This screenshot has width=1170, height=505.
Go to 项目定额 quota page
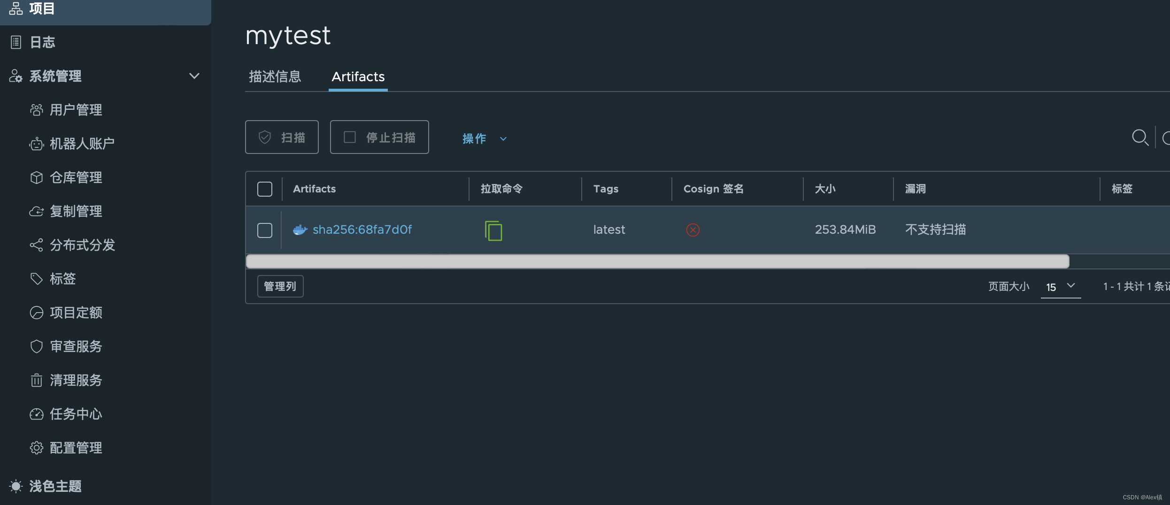click(x=76, y=313)
